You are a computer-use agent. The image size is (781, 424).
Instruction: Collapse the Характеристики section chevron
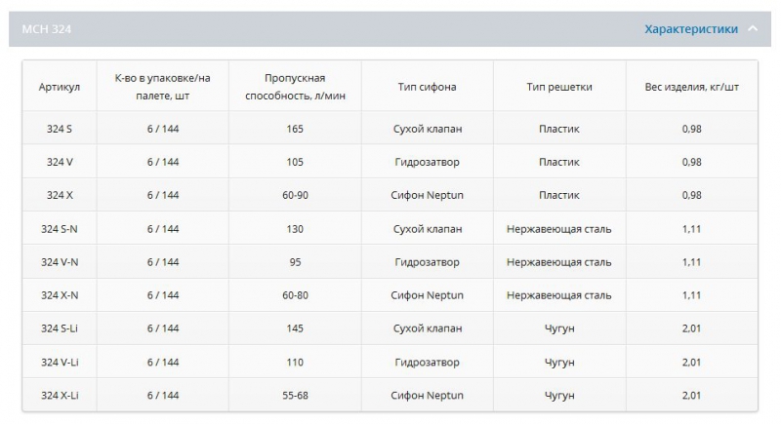[x=753, y=29]
